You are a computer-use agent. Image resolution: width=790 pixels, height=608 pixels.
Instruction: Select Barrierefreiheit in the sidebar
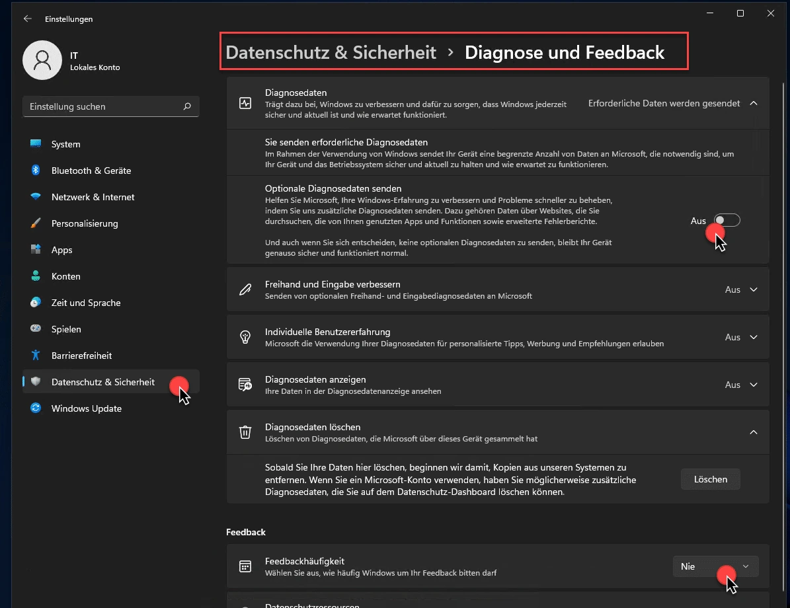tap(111, 356)
